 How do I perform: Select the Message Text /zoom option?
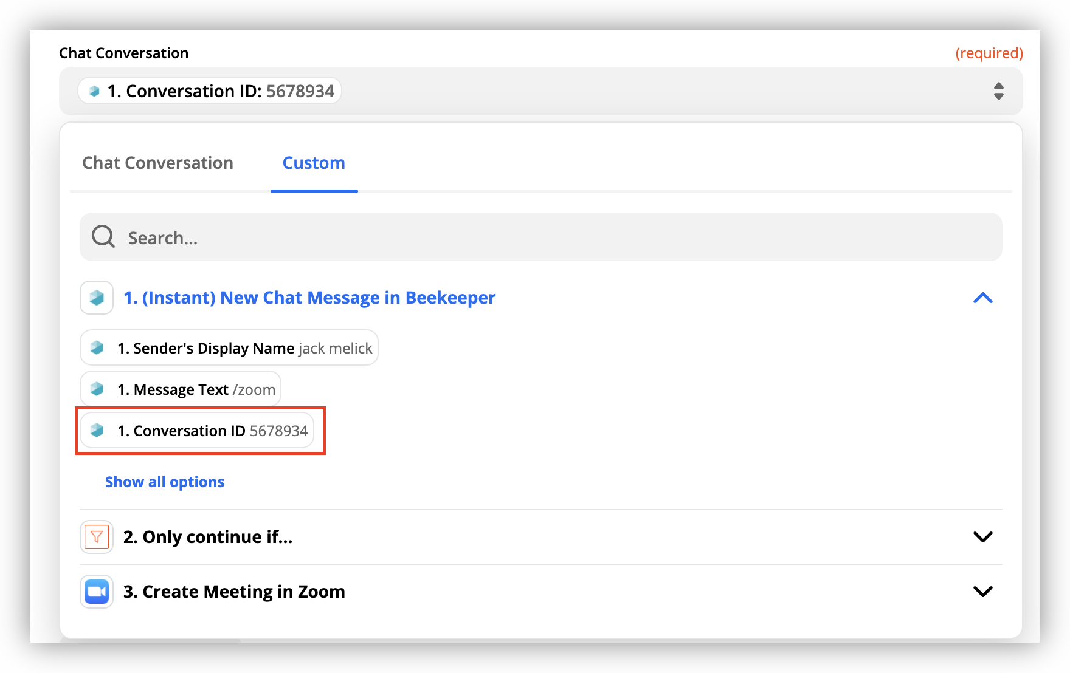196,389
